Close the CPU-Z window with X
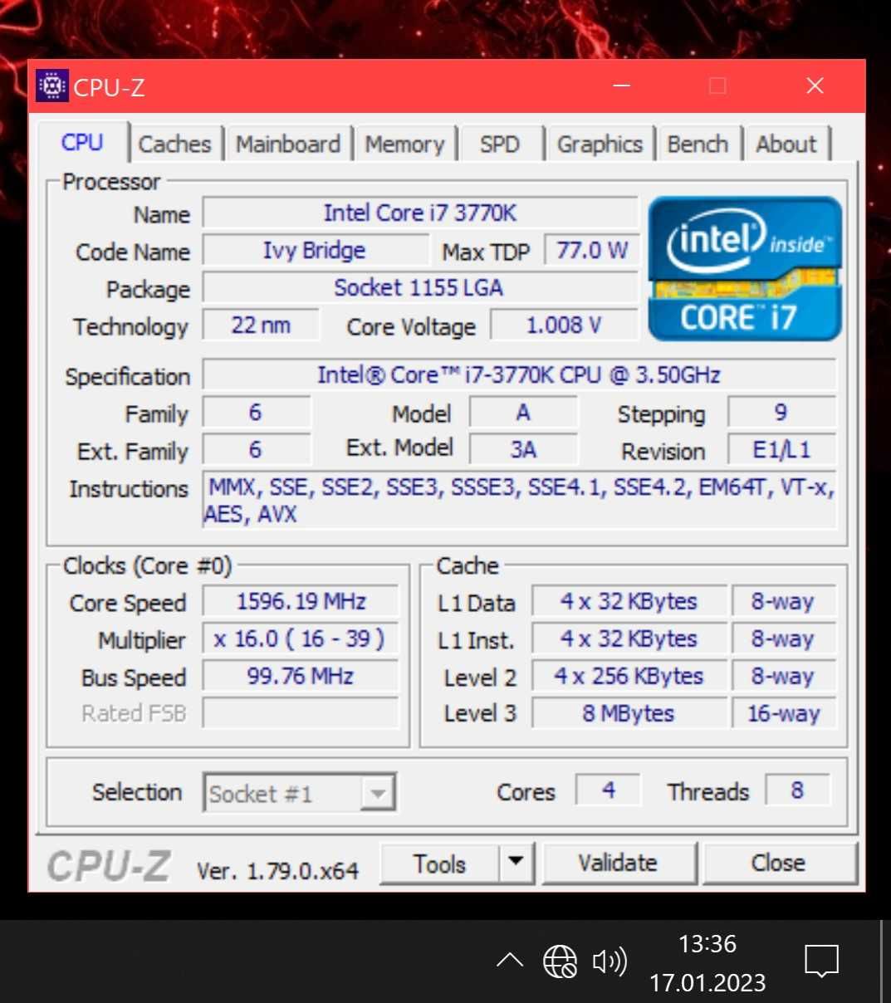Screen dimensions: 891x1003 (x=815, y=86)
